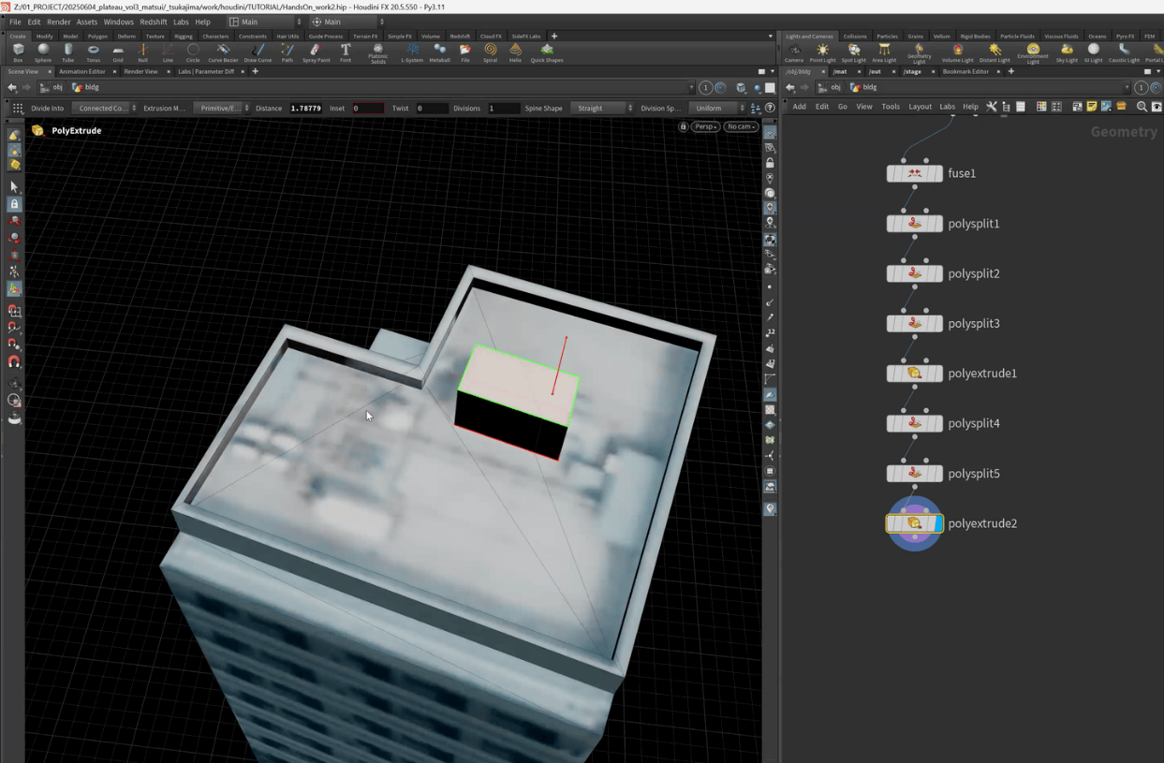Expand the Persp viewport camera menu

coord(705,126)
